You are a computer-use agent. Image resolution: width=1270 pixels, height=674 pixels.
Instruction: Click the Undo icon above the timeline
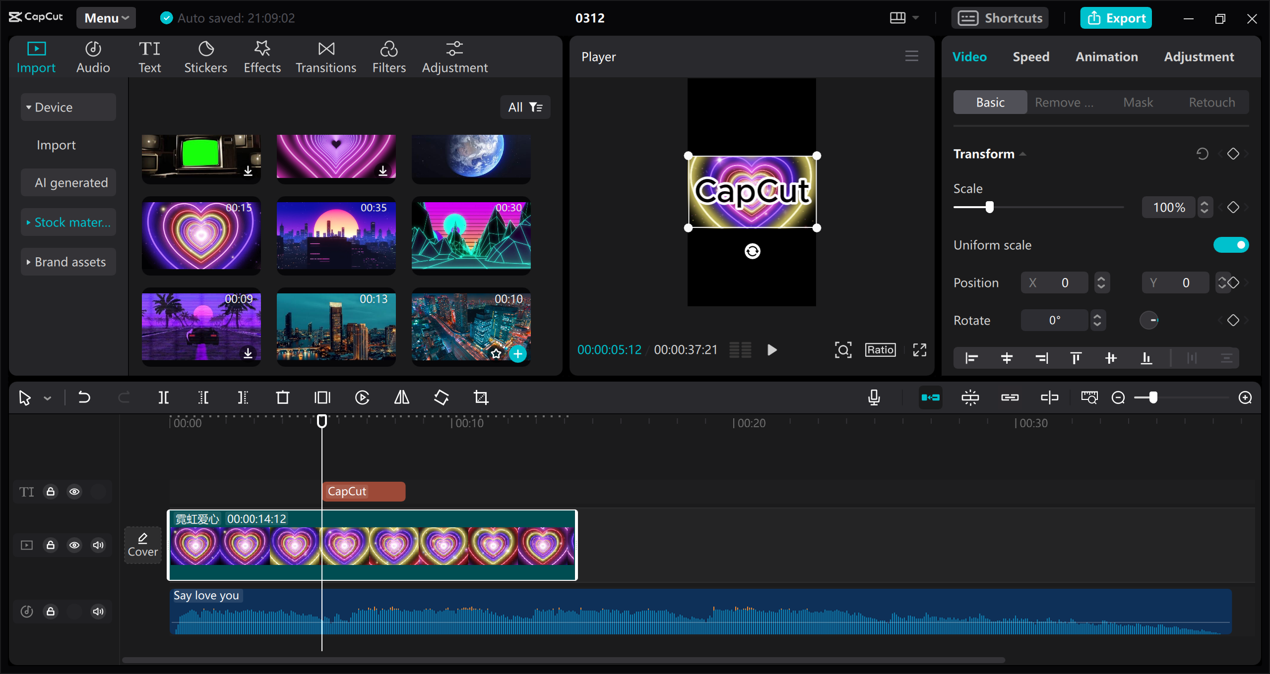click(x=84, y=397)
